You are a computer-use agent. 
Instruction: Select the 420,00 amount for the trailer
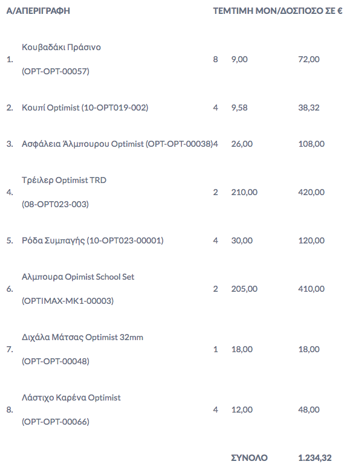pyautogui.click(x=311, y=193)
